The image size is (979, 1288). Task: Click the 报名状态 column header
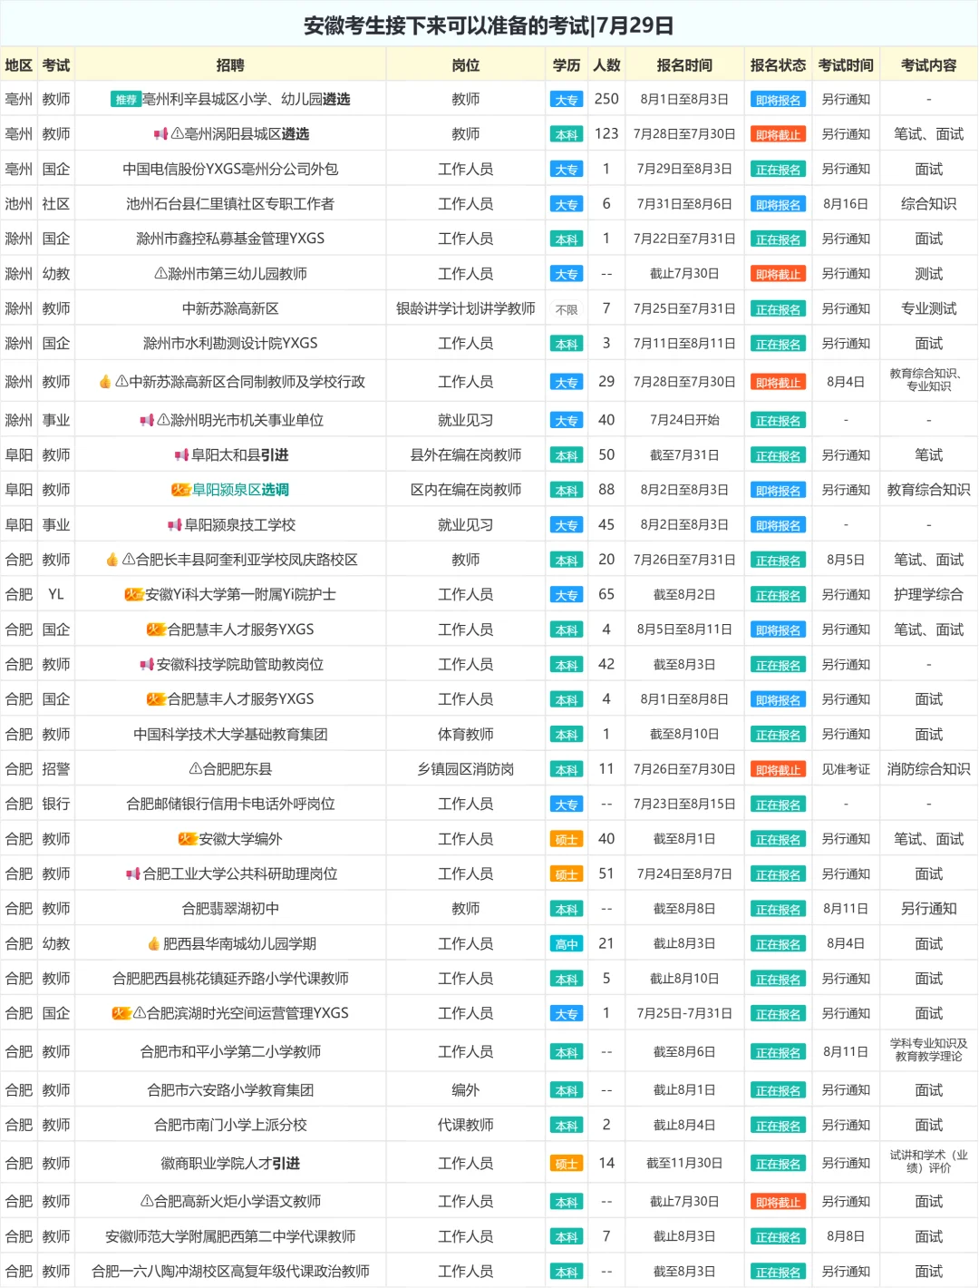tap(778, 65)
